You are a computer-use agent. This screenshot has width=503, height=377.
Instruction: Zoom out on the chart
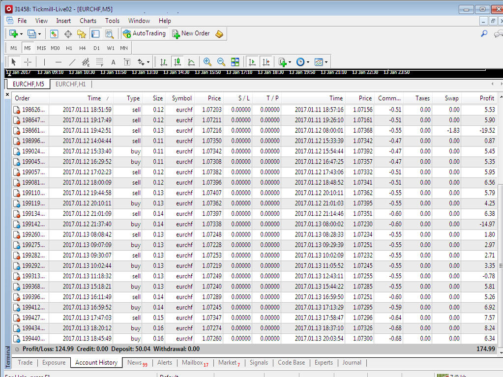click(x=221, y=62)
